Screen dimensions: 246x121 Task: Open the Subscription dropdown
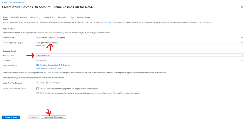140,38
